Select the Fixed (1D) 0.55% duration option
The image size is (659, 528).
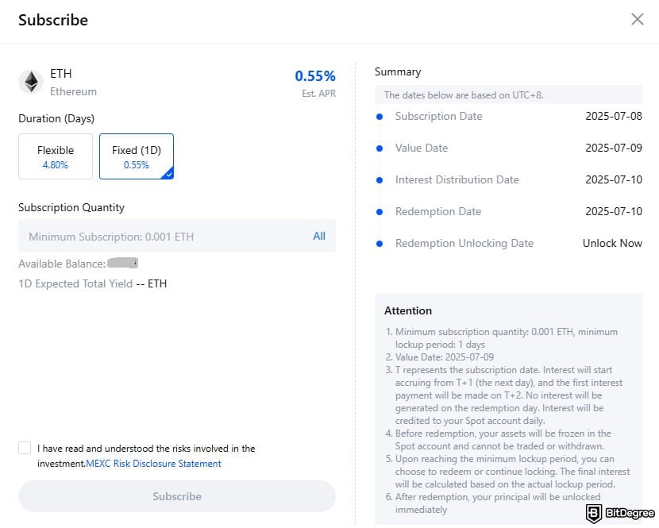pyautogui.click(x=137, y=156)
